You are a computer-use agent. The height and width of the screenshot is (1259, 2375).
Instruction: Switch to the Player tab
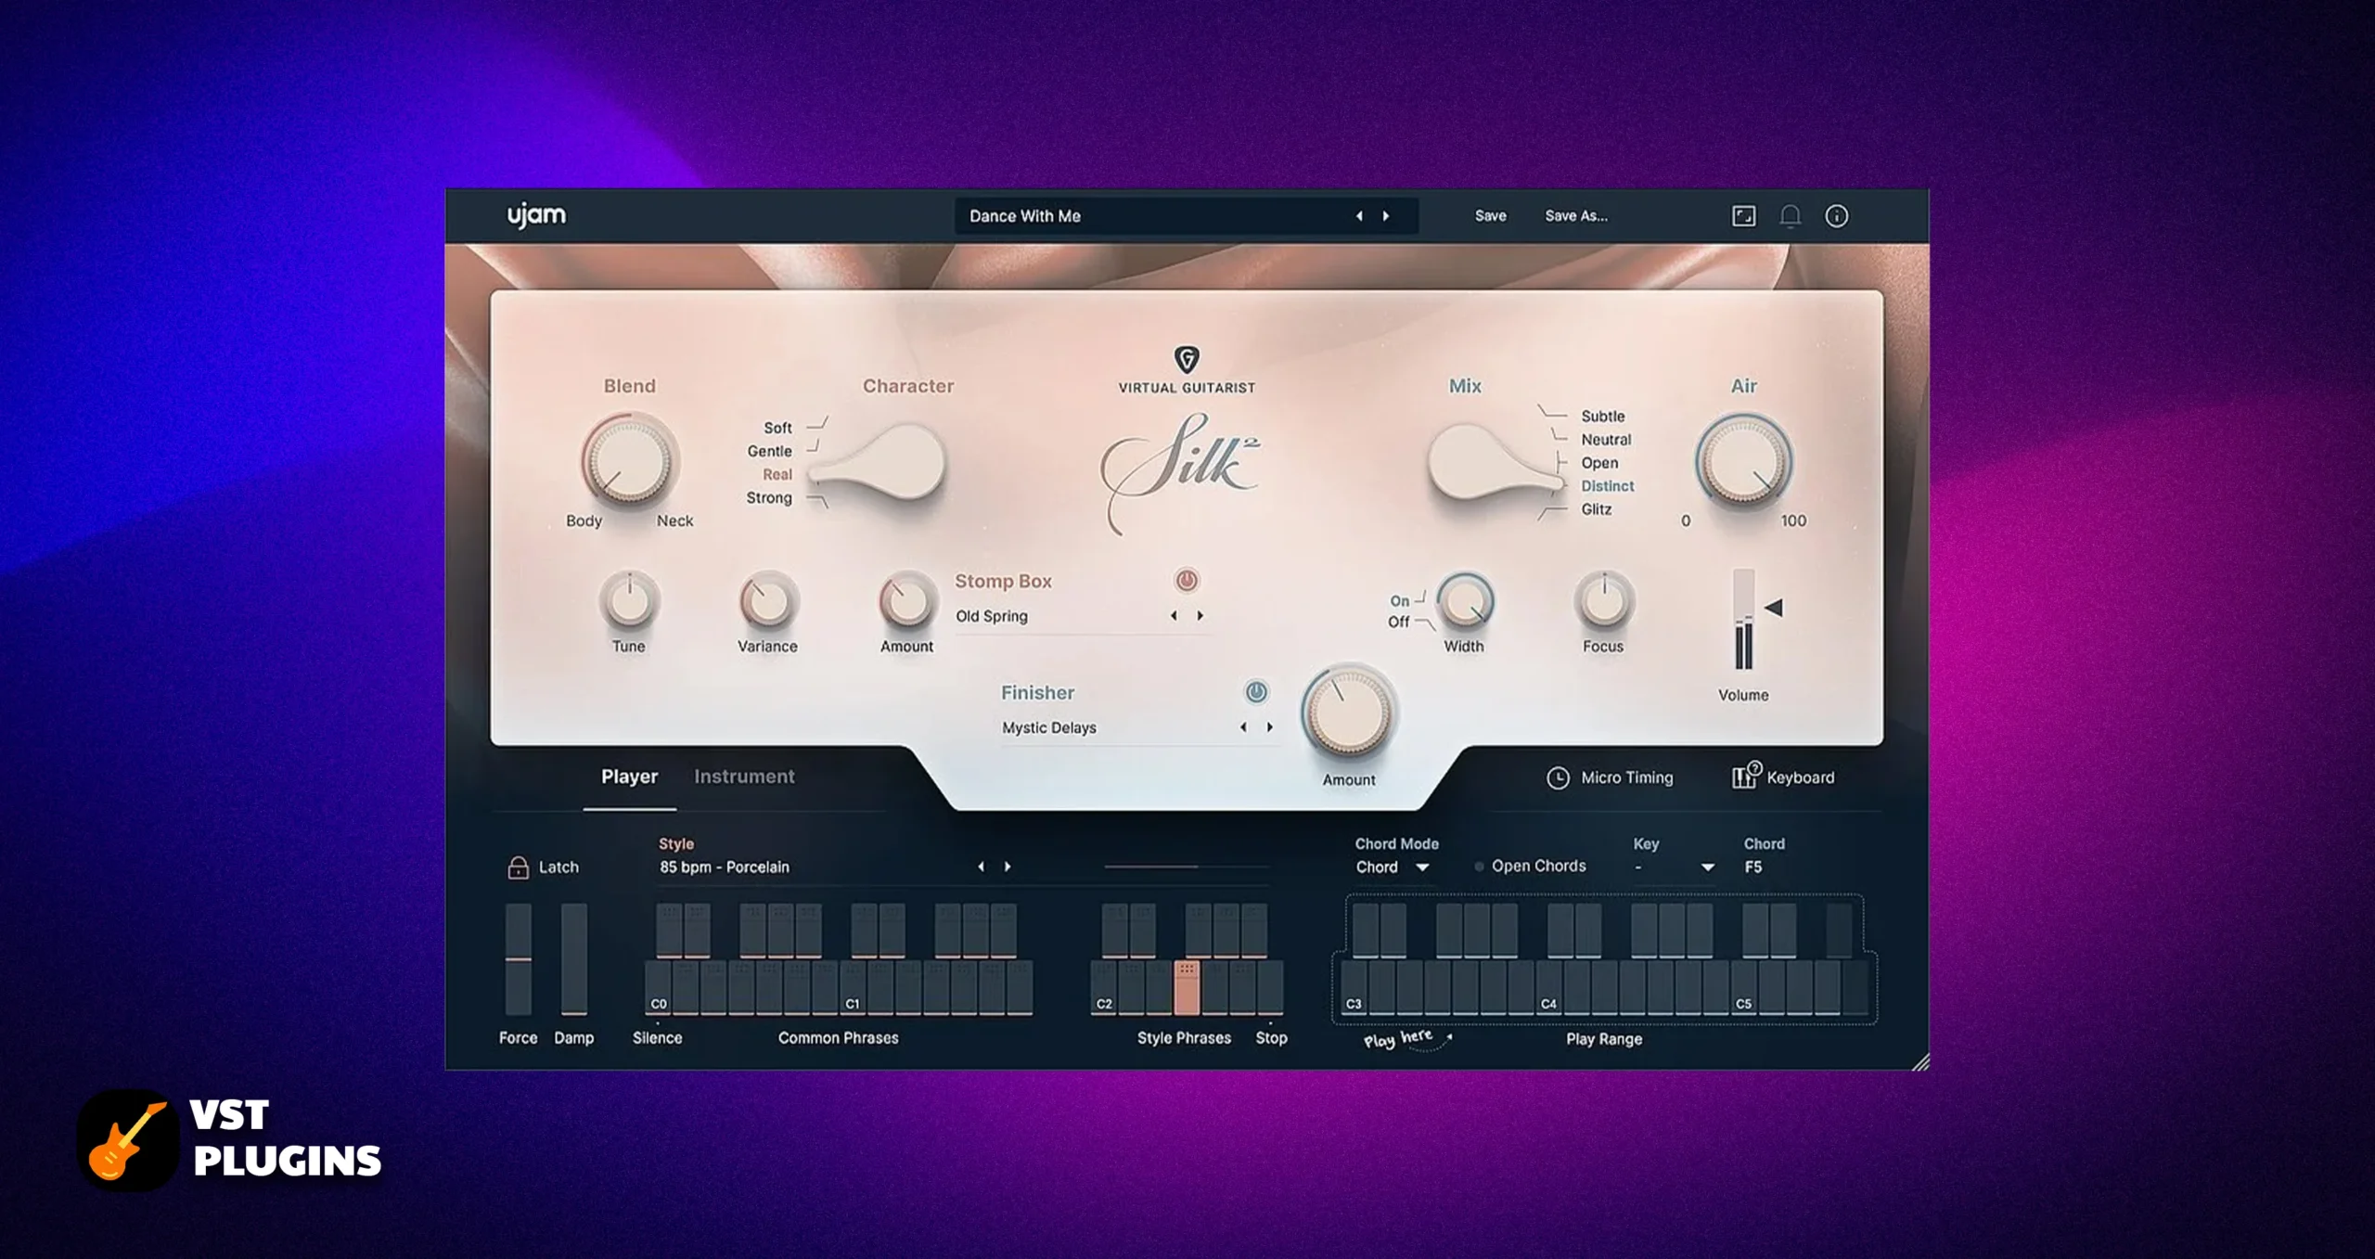(629, 777)
